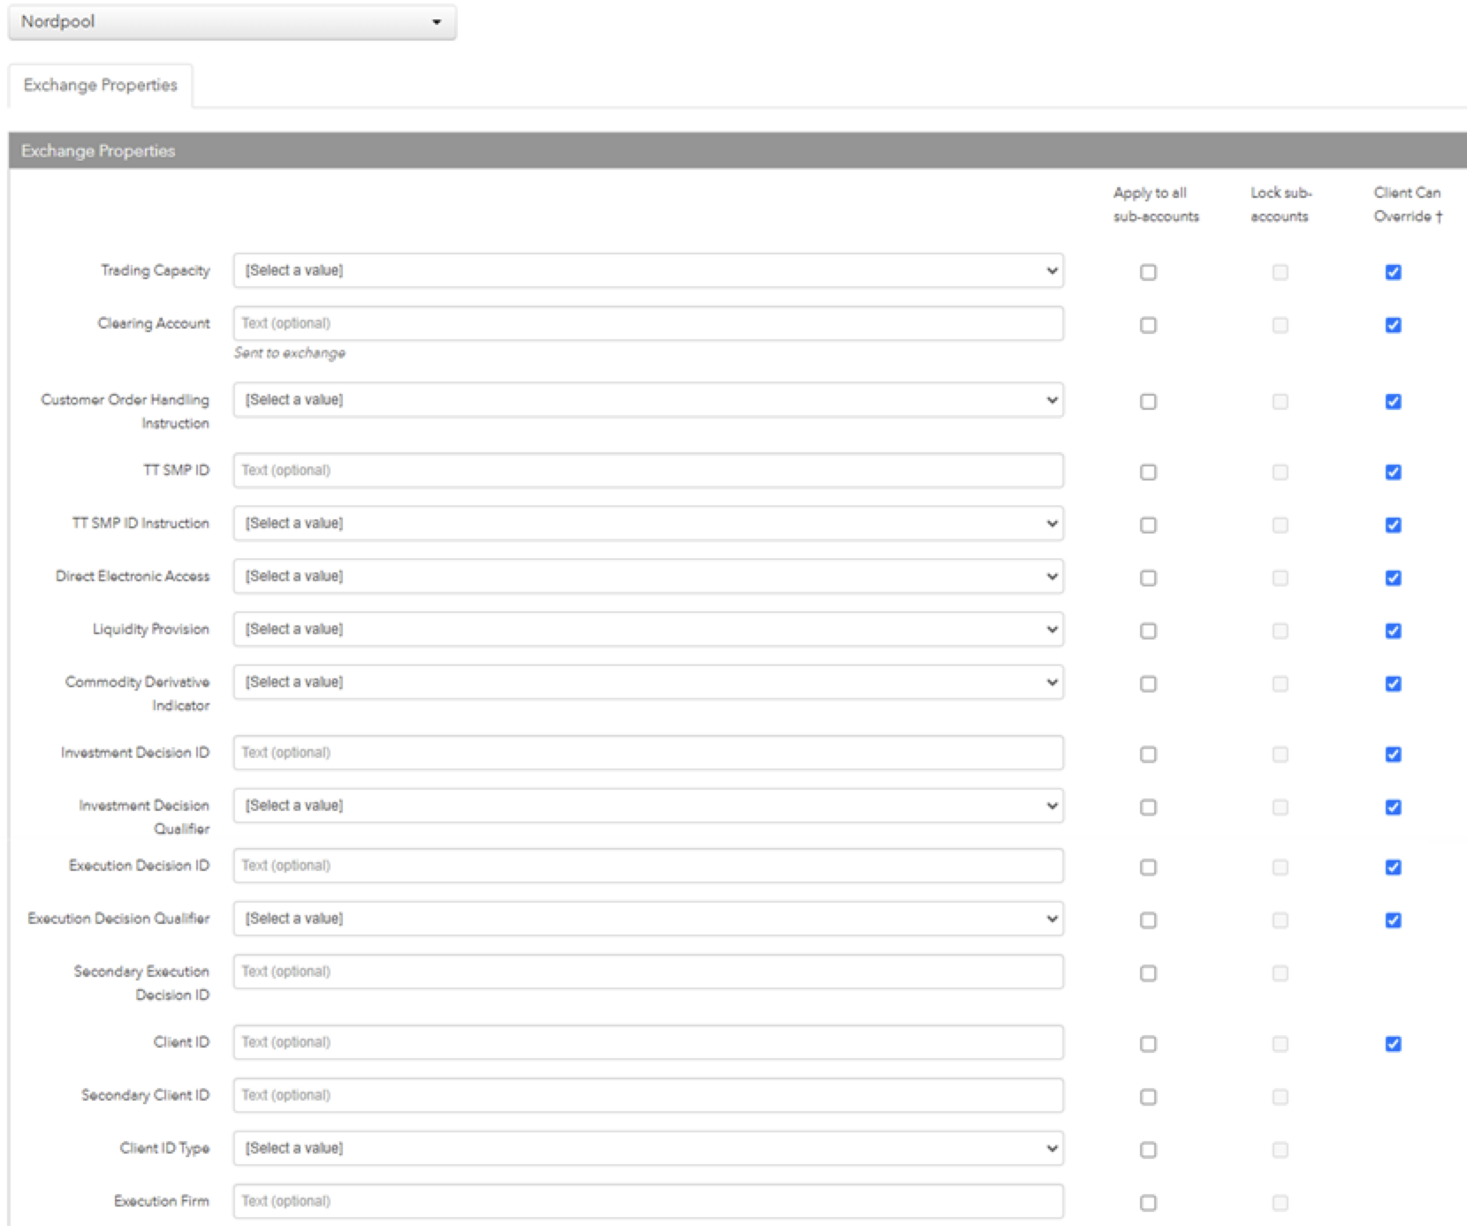Open Execution Decision Qualifier dropdown
Viewport: 1467px width, 1226px height.
(648, 919)
